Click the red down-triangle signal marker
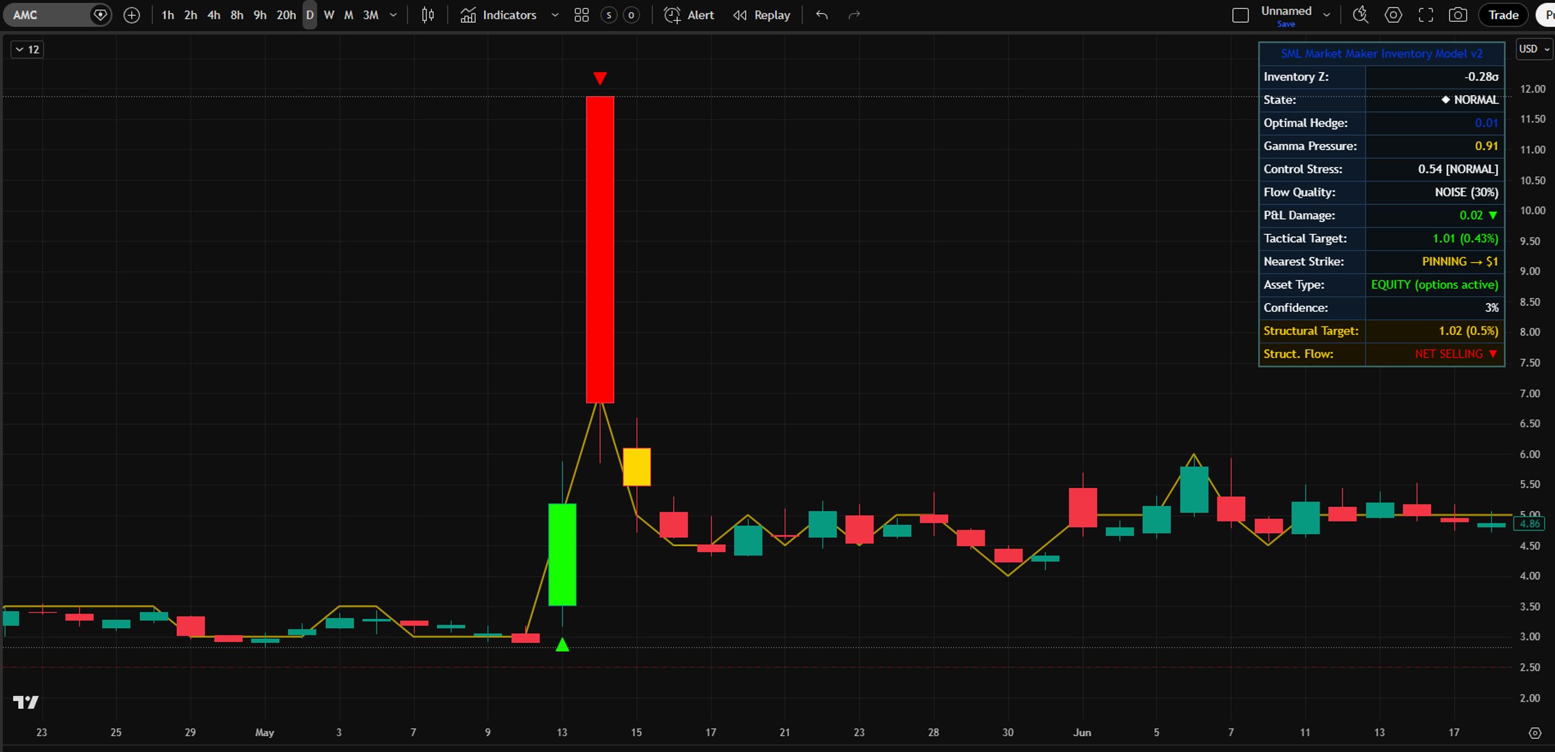 click(x=600, y=78)
